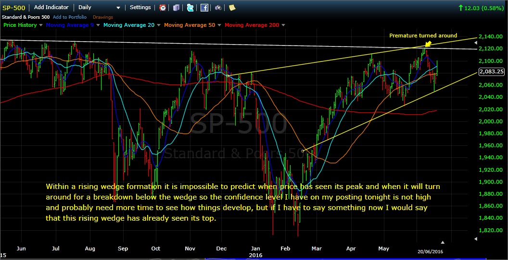Click the May month label on time axis

coord(383,248)
